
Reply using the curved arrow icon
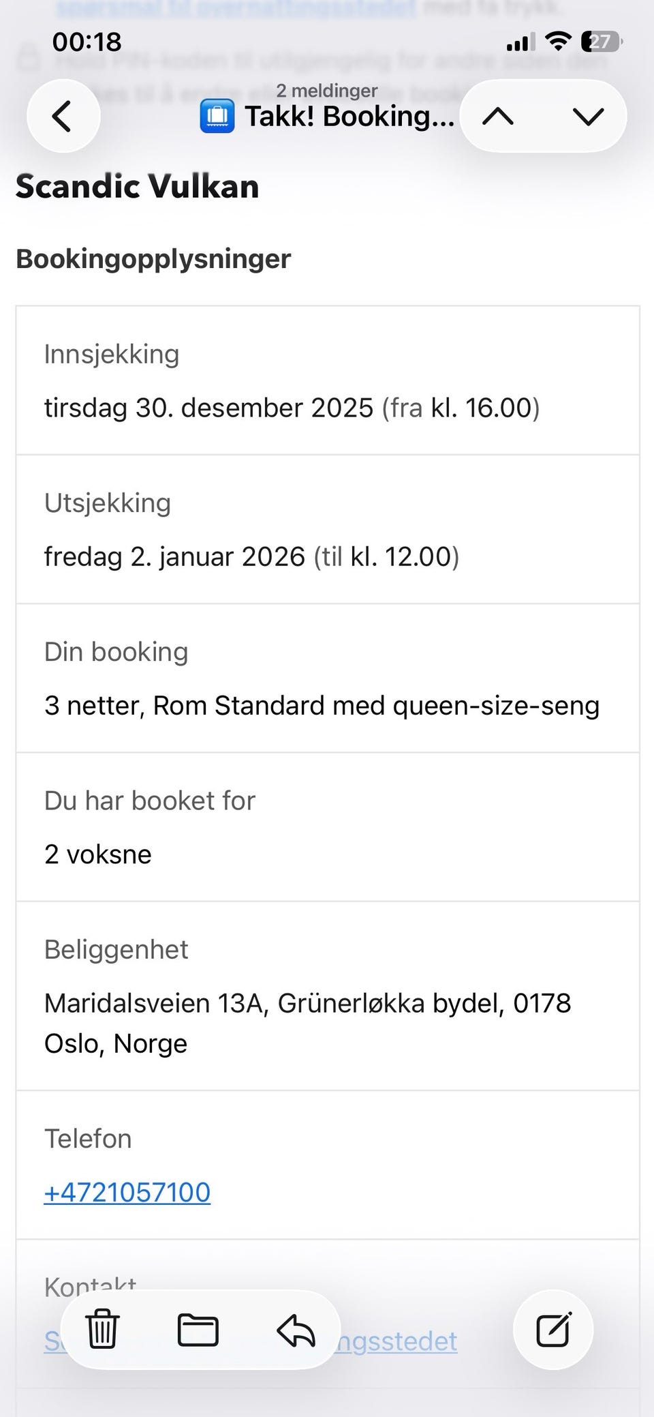pyautogui.click(x=296, y=1330)
